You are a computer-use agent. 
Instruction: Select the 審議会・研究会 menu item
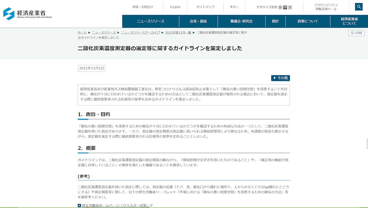(241, 21)
